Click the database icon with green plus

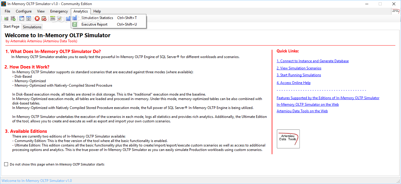coord(13,18)
